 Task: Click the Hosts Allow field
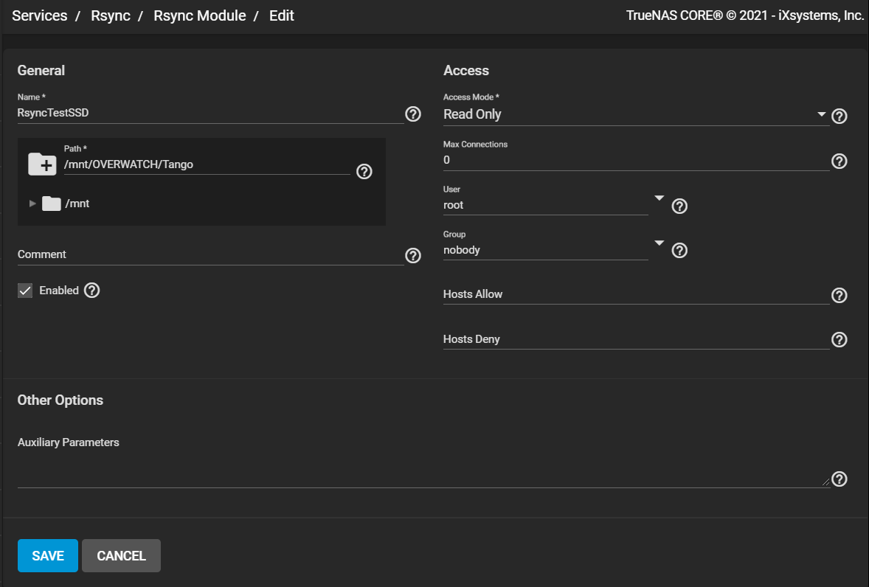point(636,295)
